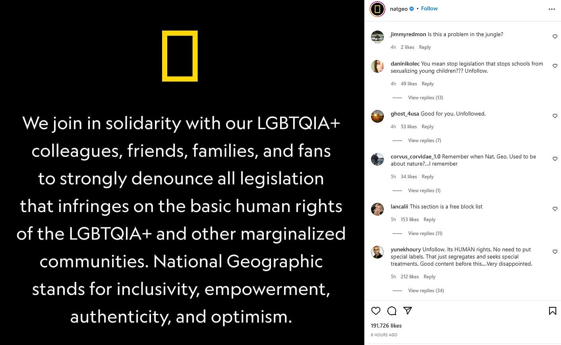Image resolution: width=561 pixels, height=345 pixels.
Task: Open the three-dots more options menu
Action: pyautogui.click(x=551, y=9)
